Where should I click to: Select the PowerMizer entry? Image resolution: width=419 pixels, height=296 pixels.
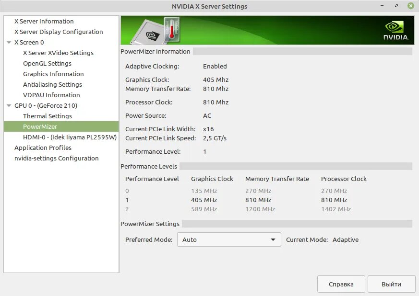(x=61, y=126)
